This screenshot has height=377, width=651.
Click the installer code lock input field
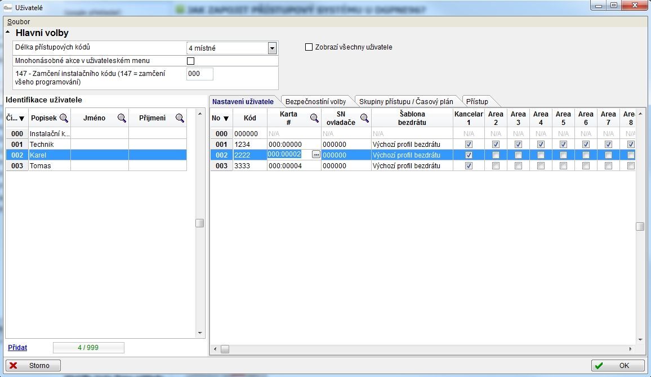click(x=200, y=74)
